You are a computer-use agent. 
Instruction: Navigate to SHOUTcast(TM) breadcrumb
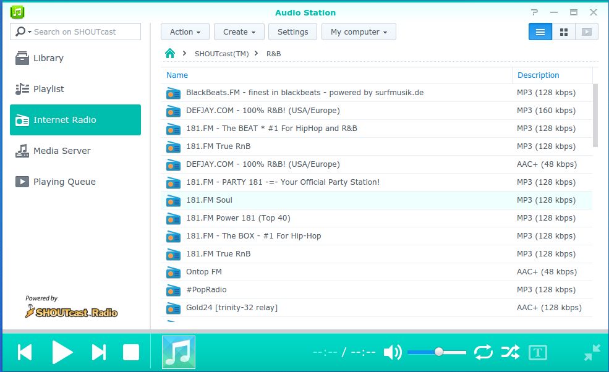(222, 54)
